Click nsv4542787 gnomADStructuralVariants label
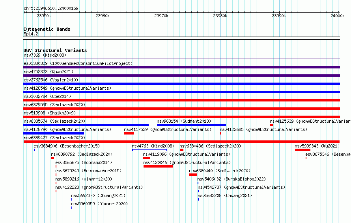351x223 pixels. [241, 187]
